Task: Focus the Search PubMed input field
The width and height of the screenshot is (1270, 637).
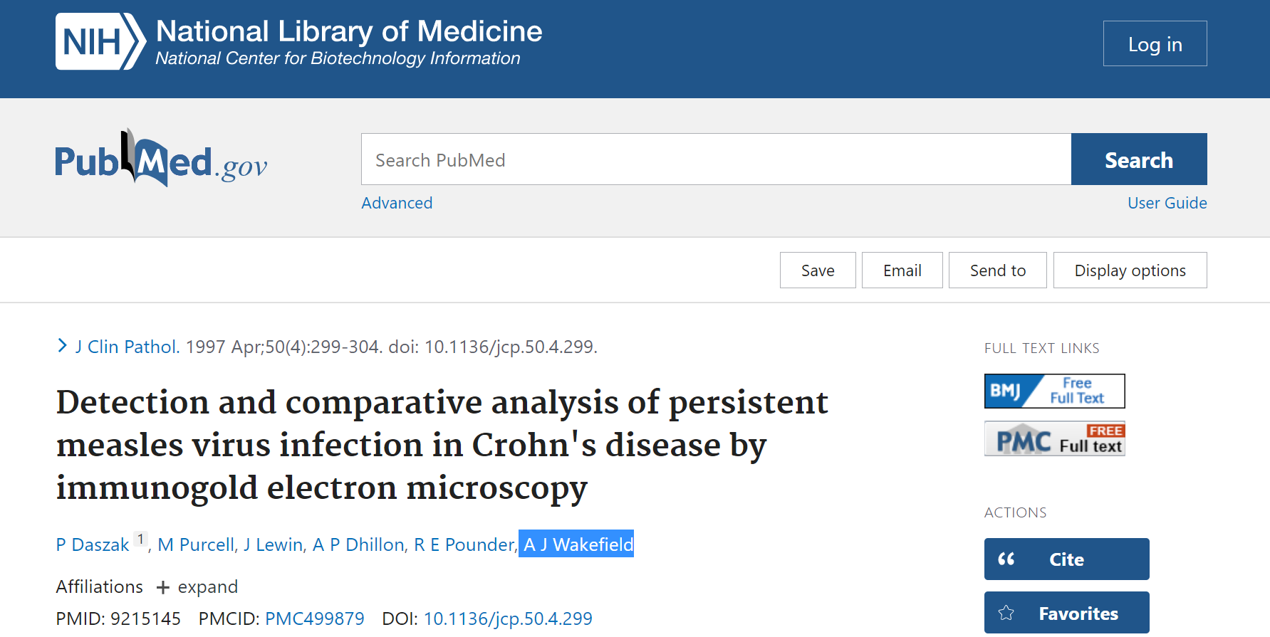Action: [x=715, y=159]
